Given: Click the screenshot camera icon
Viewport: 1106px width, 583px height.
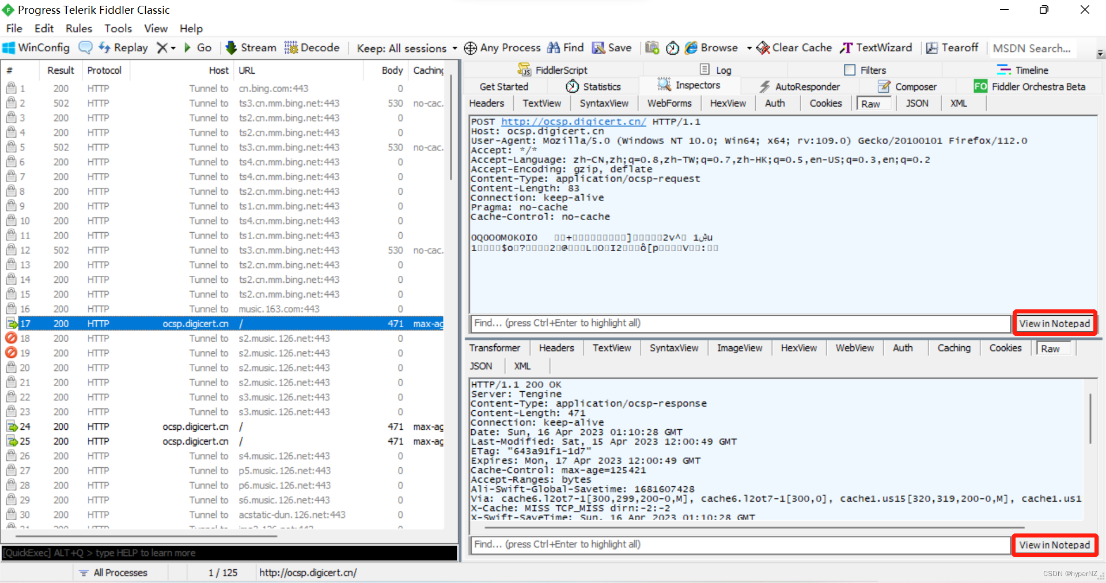Looking at the screenshot, I should click(652, 48).
